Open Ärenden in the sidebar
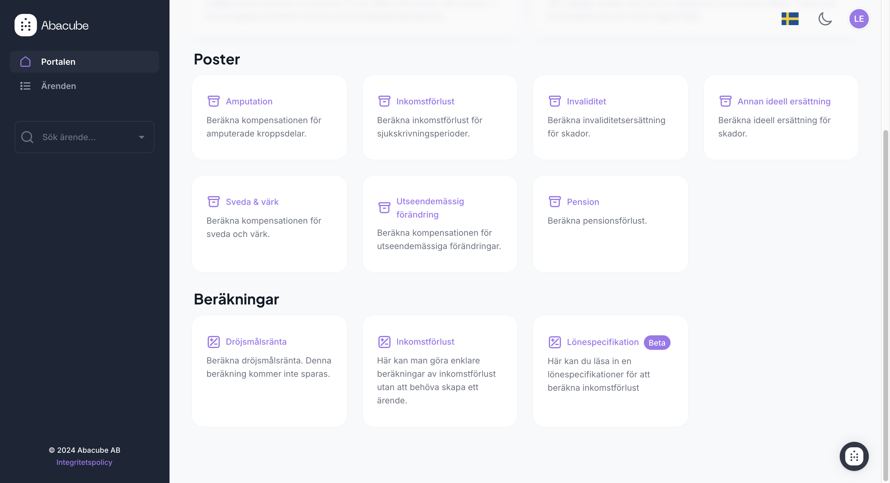 pyautogui.click(x=58, y=86)
